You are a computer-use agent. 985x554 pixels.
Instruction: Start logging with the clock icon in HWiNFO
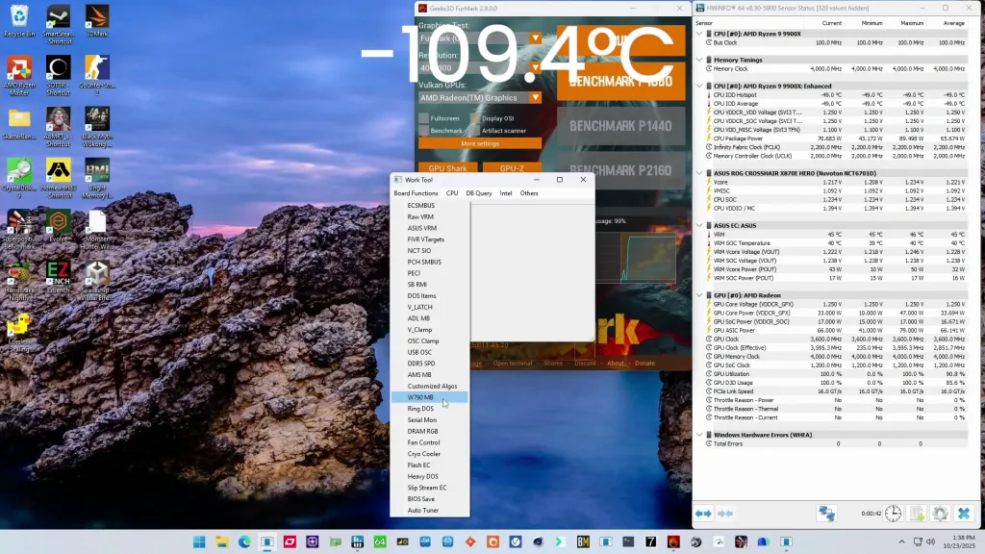click(893, 513)
